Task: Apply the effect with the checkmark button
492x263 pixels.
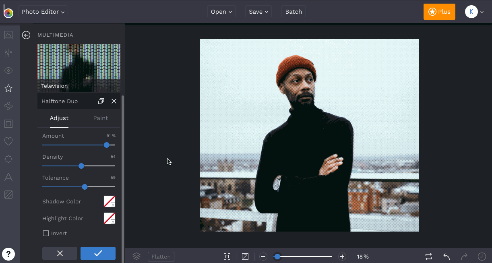Action: click(98, 253)
